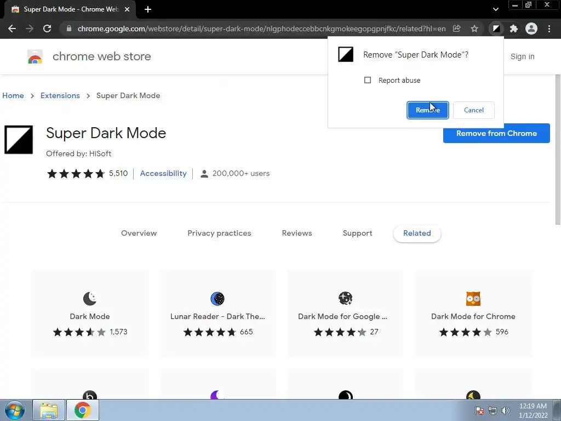Go to Home in the breadcrumb
Screen dimensions: 561x421
coord(13,95)
